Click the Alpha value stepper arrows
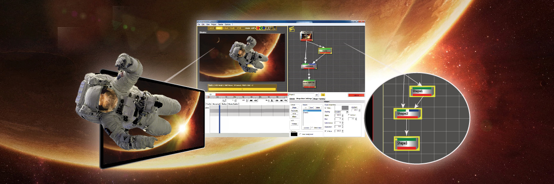 point(343,115)
